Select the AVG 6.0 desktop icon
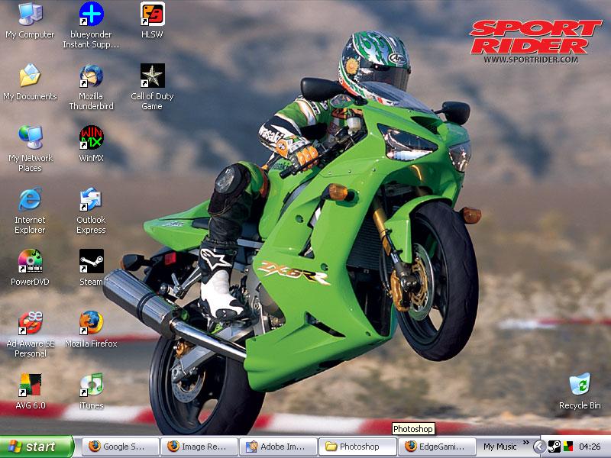Image resolution: width=611 pixels, height=458 pixels. tap(30, 385)
